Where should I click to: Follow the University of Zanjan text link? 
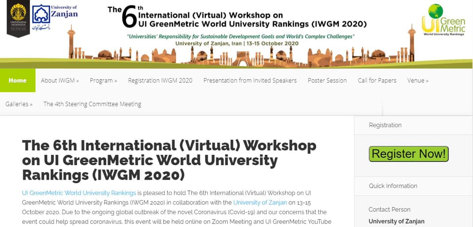tap(260, 202)
